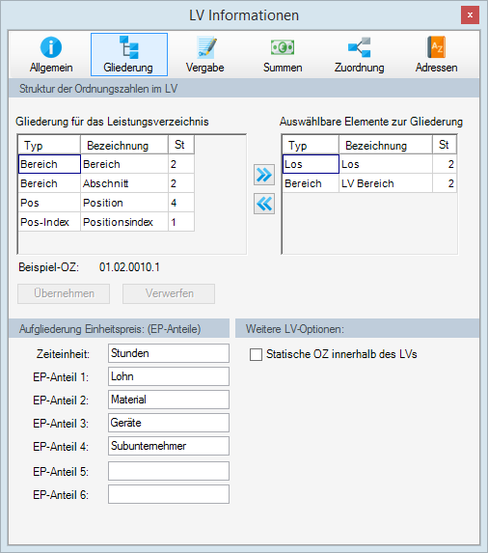Click the Übernehmen button

click(64, 293)
